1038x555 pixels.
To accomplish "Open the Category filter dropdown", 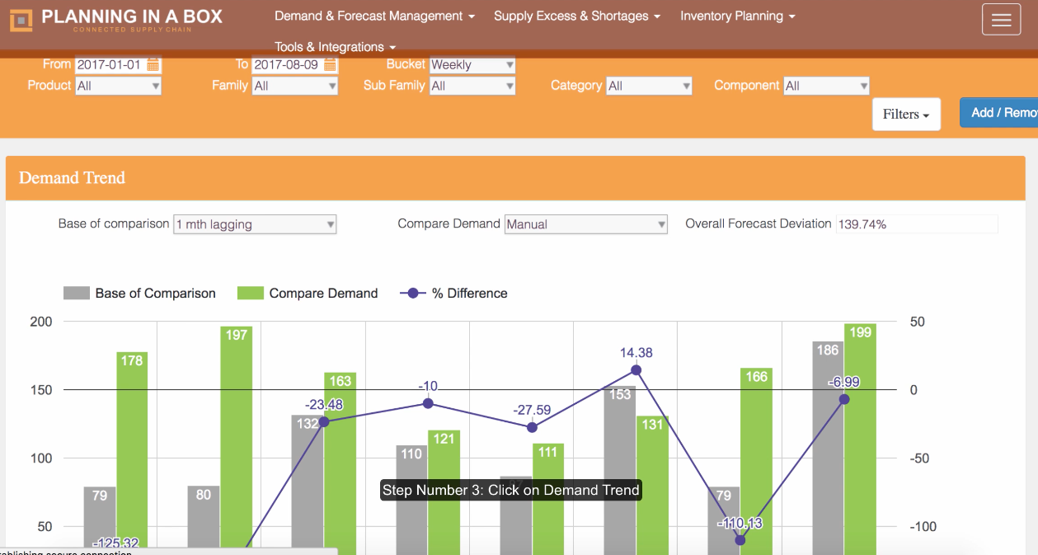I will tap(648, 86).
